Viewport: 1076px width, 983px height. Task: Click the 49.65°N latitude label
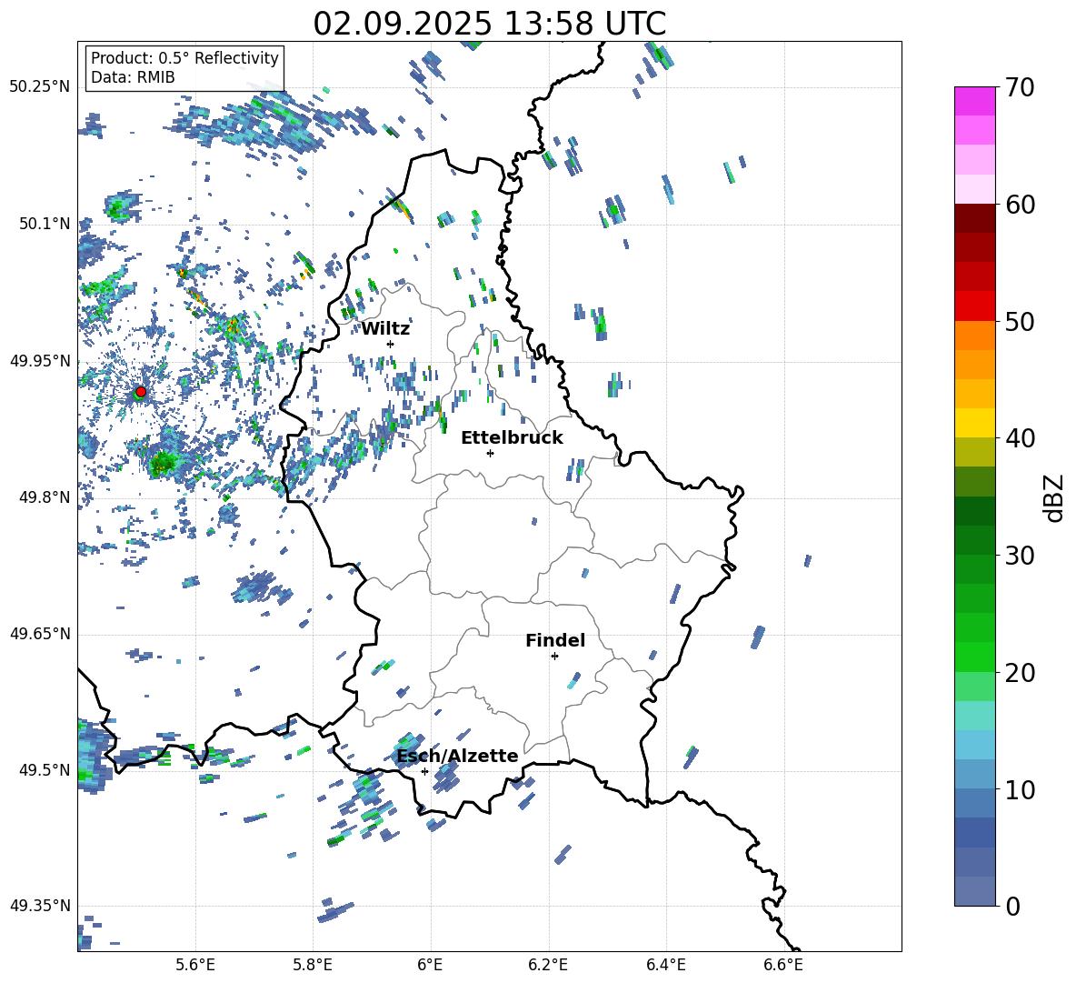click(40, 634)
